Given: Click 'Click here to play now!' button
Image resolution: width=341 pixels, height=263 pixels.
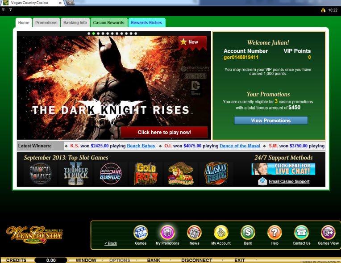Looking at the screenshot, I should [x=164, y=132].
